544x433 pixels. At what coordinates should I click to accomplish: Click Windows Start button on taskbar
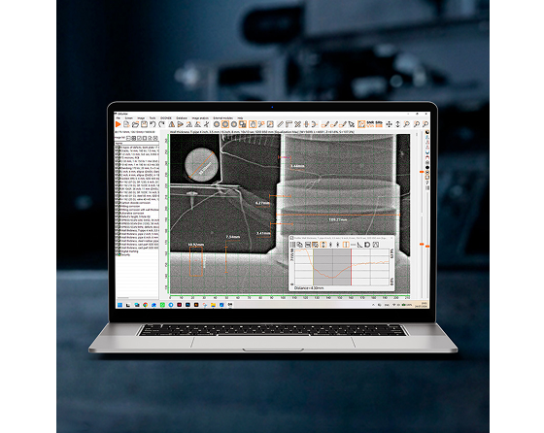119,305
